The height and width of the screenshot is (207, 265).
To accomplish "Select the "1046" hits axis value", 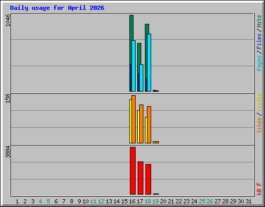I will [8, 21].
